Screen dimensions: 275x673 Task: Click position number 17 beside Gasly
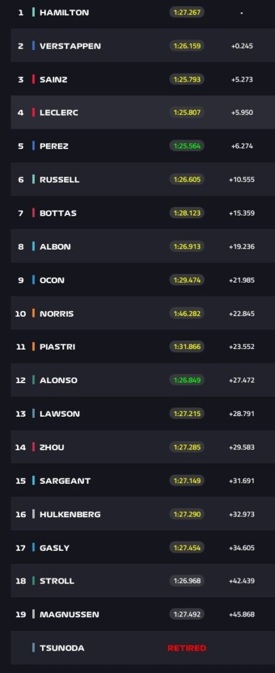pos(20,547)
